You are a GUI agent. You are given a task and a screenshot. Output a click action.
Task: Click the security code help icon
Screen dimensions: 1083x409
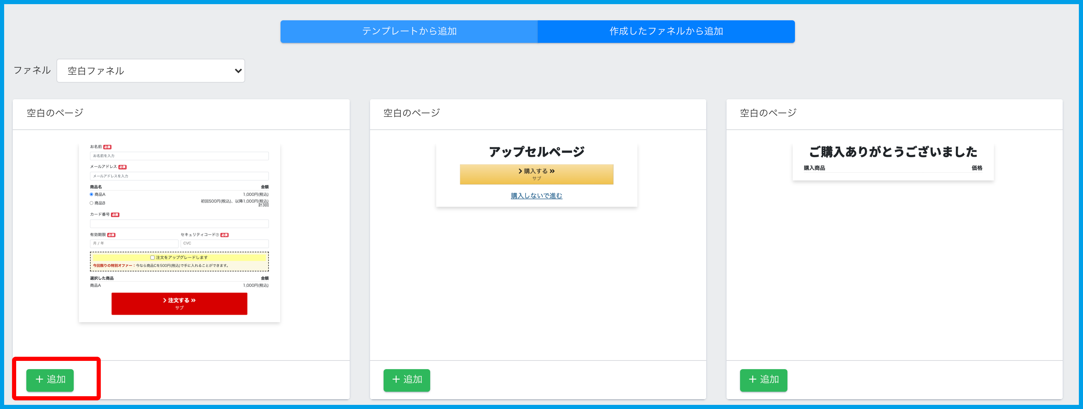217,235
